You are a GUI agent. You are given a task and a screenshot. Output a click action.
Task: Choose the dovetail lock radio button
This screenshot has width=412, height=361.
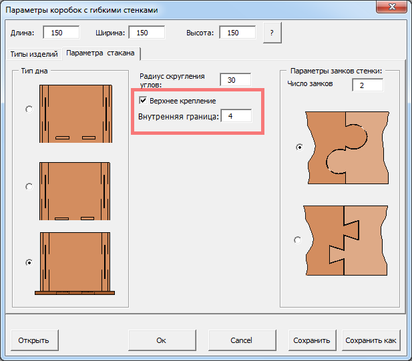(x=297, y=240)
